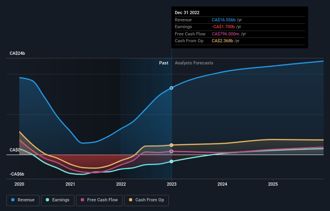Click the orange Cash From Op marker at 2023

tap(172, 145)
